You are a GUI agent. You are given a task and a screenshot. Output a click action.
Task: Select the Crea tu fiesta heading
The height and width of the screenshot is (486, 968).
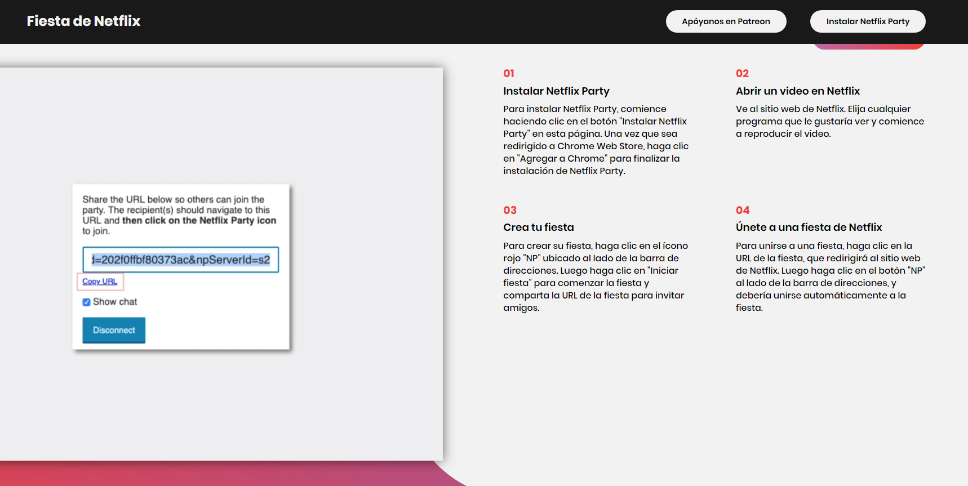539,227
